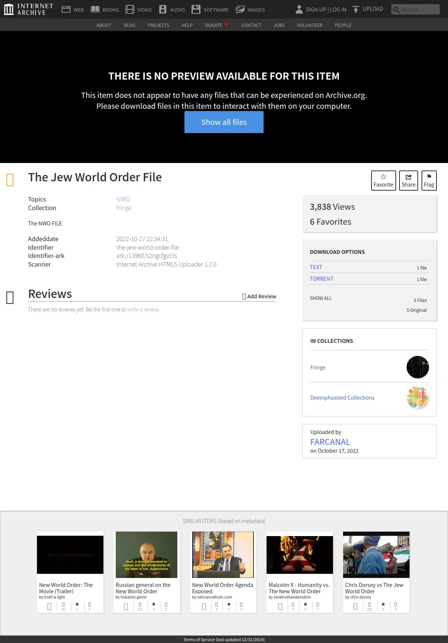This screenshot has width=448, height=643.
Task: Click favorites star under Chris Dorsey item
Action: coord(383,604)
